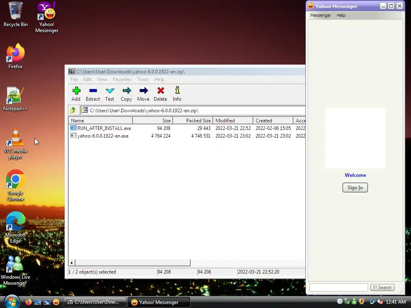Image resolution: width=411 pixels, height=308 pixels.
Task: Sort by the Created column header
Action: [x=273, y=120]
